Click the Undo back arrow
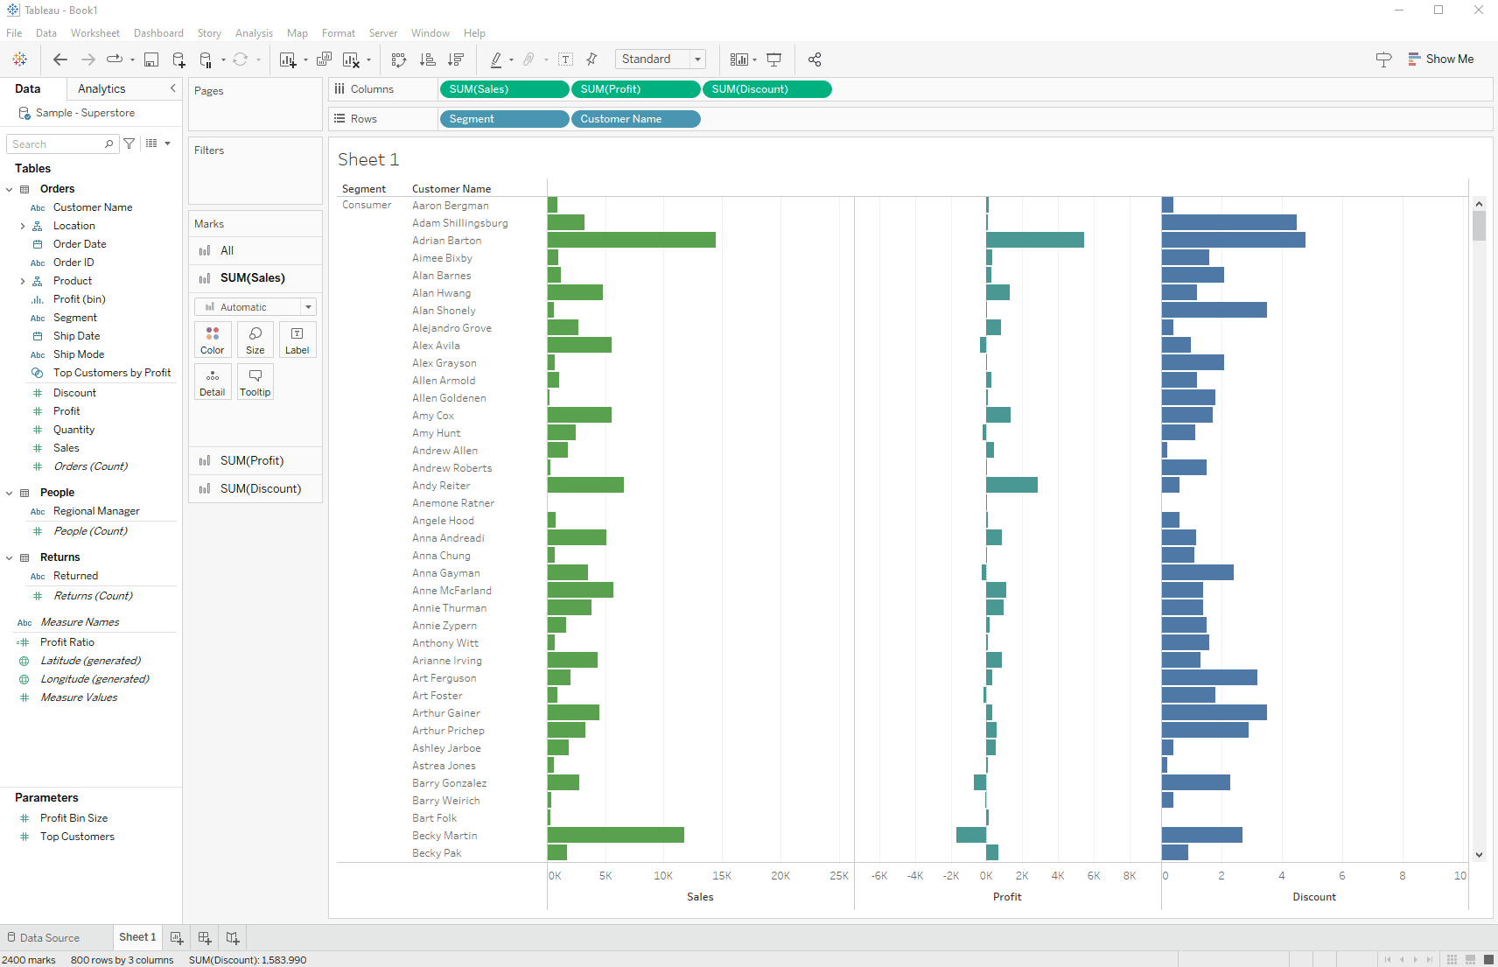 click(x=59, y=60)
